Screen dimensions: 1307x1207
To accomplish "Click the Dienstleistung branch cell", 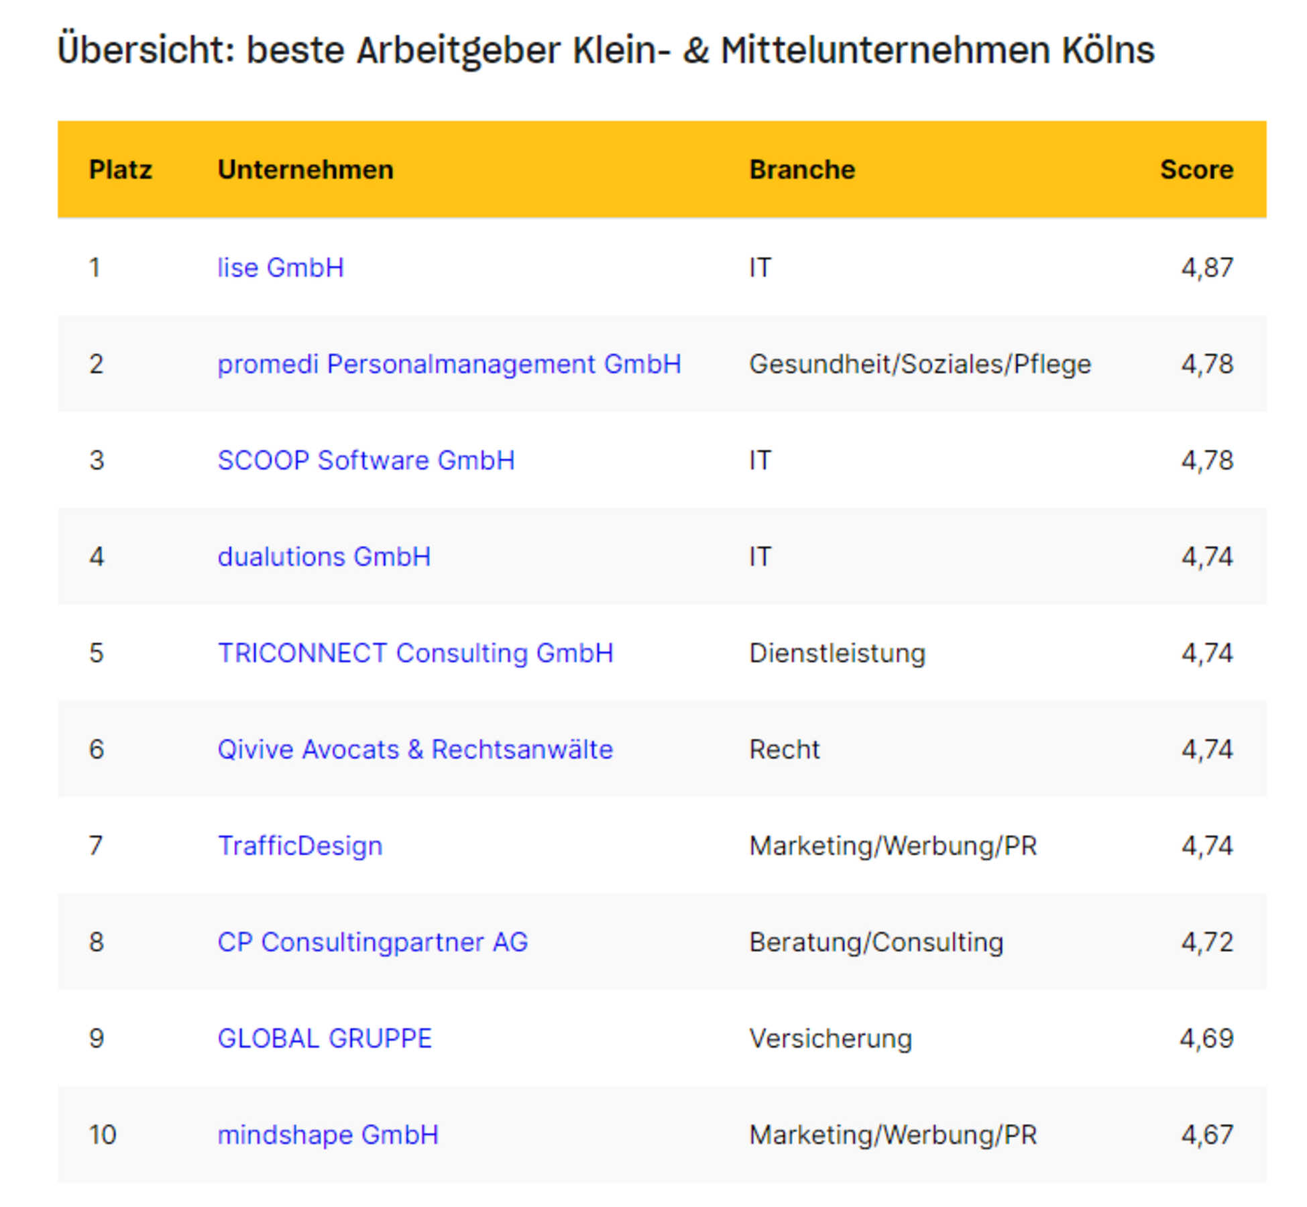I will [837, 653].
